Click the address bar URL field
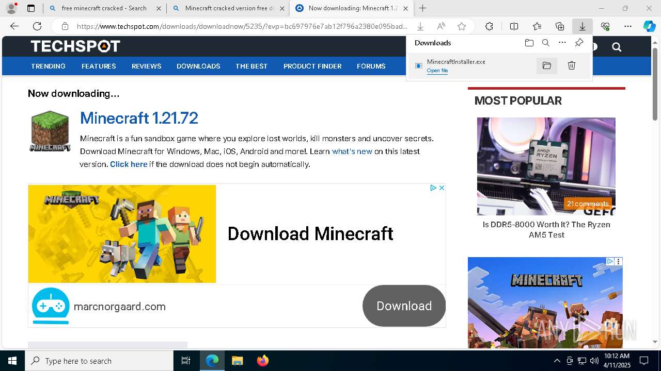 coord(242,26)
